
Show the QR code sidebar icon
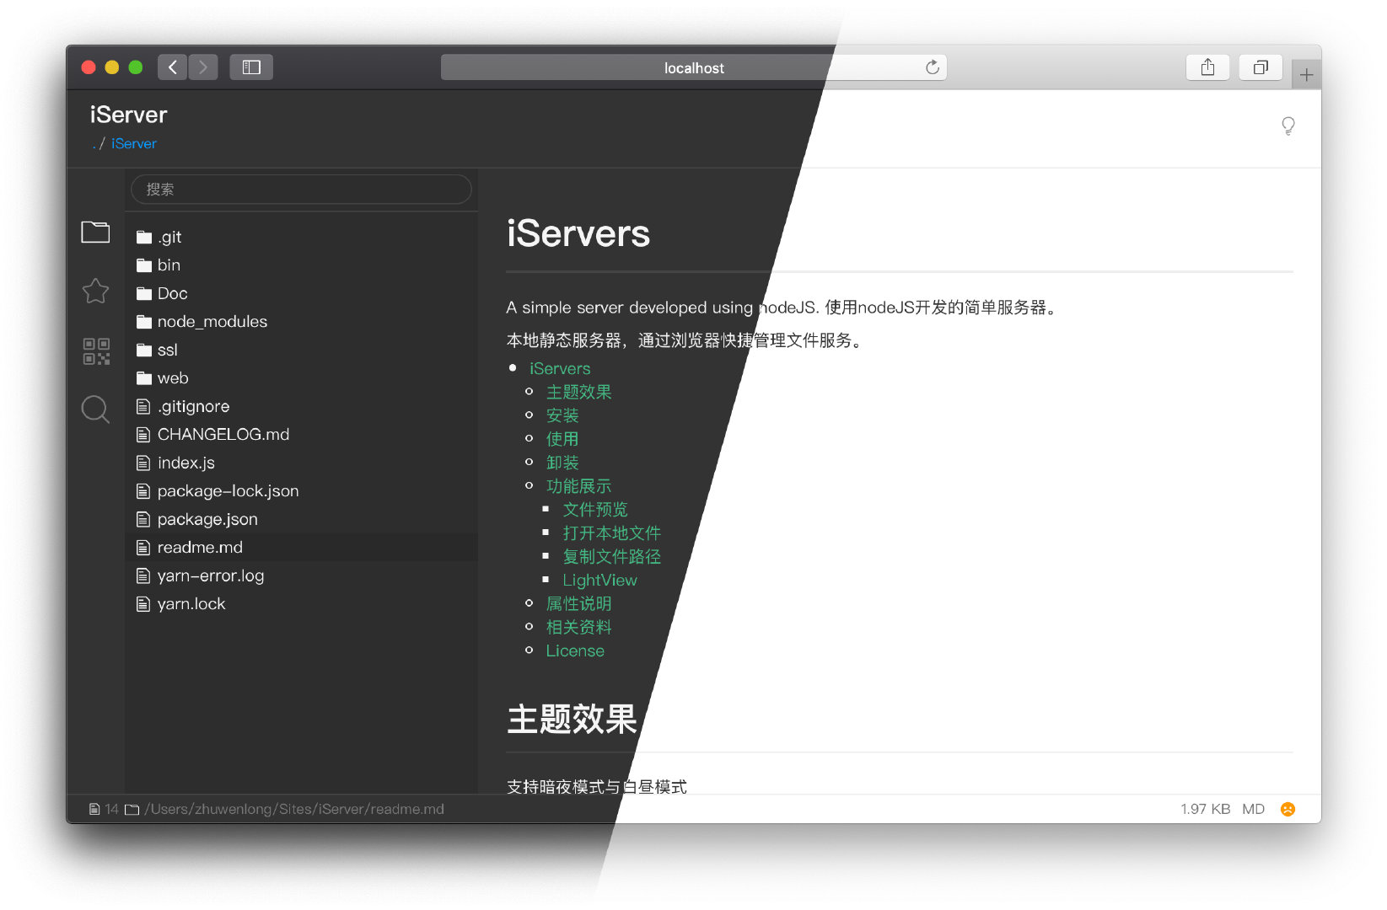click(96, 351)
